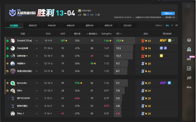Viewport: 196px width, 122px height.
Task: Click the gold crown badge beside NiKo
Action: (x=8, y=91)
